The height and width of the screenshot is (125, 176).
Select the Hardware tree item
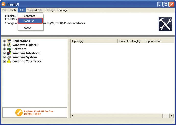coord(19,49)
